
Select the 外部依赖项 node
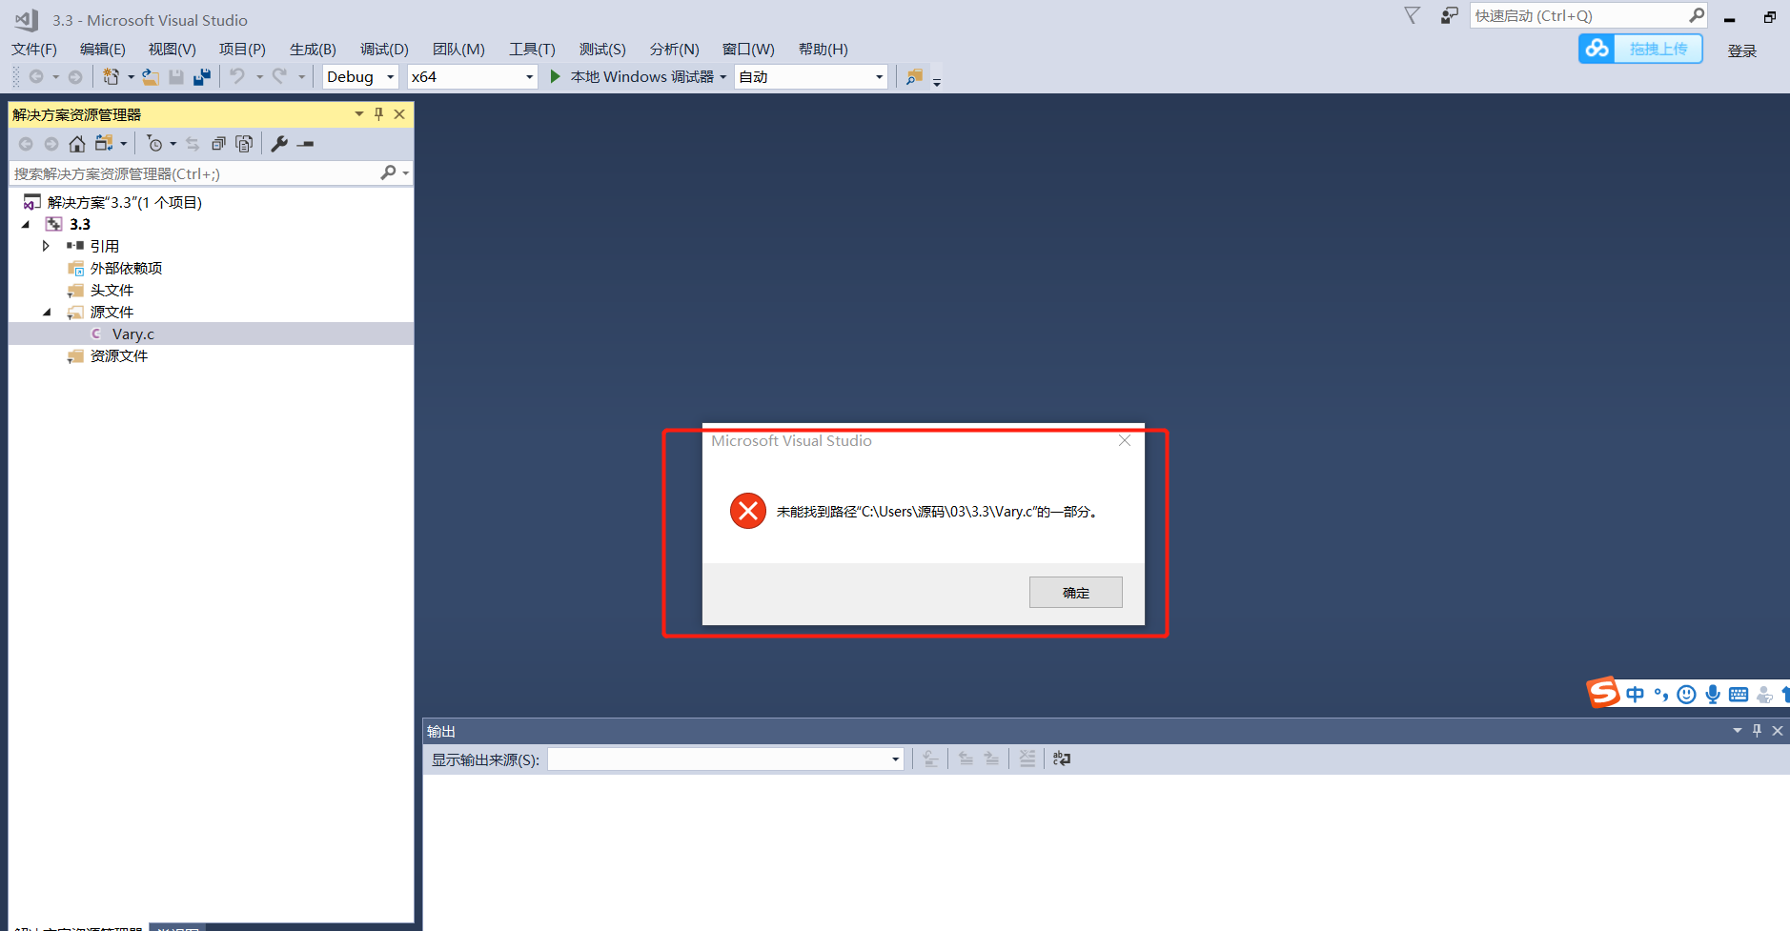click(126, 268)
